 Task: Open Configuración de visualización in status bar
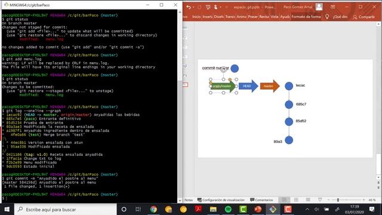click(x=221, y=200)
